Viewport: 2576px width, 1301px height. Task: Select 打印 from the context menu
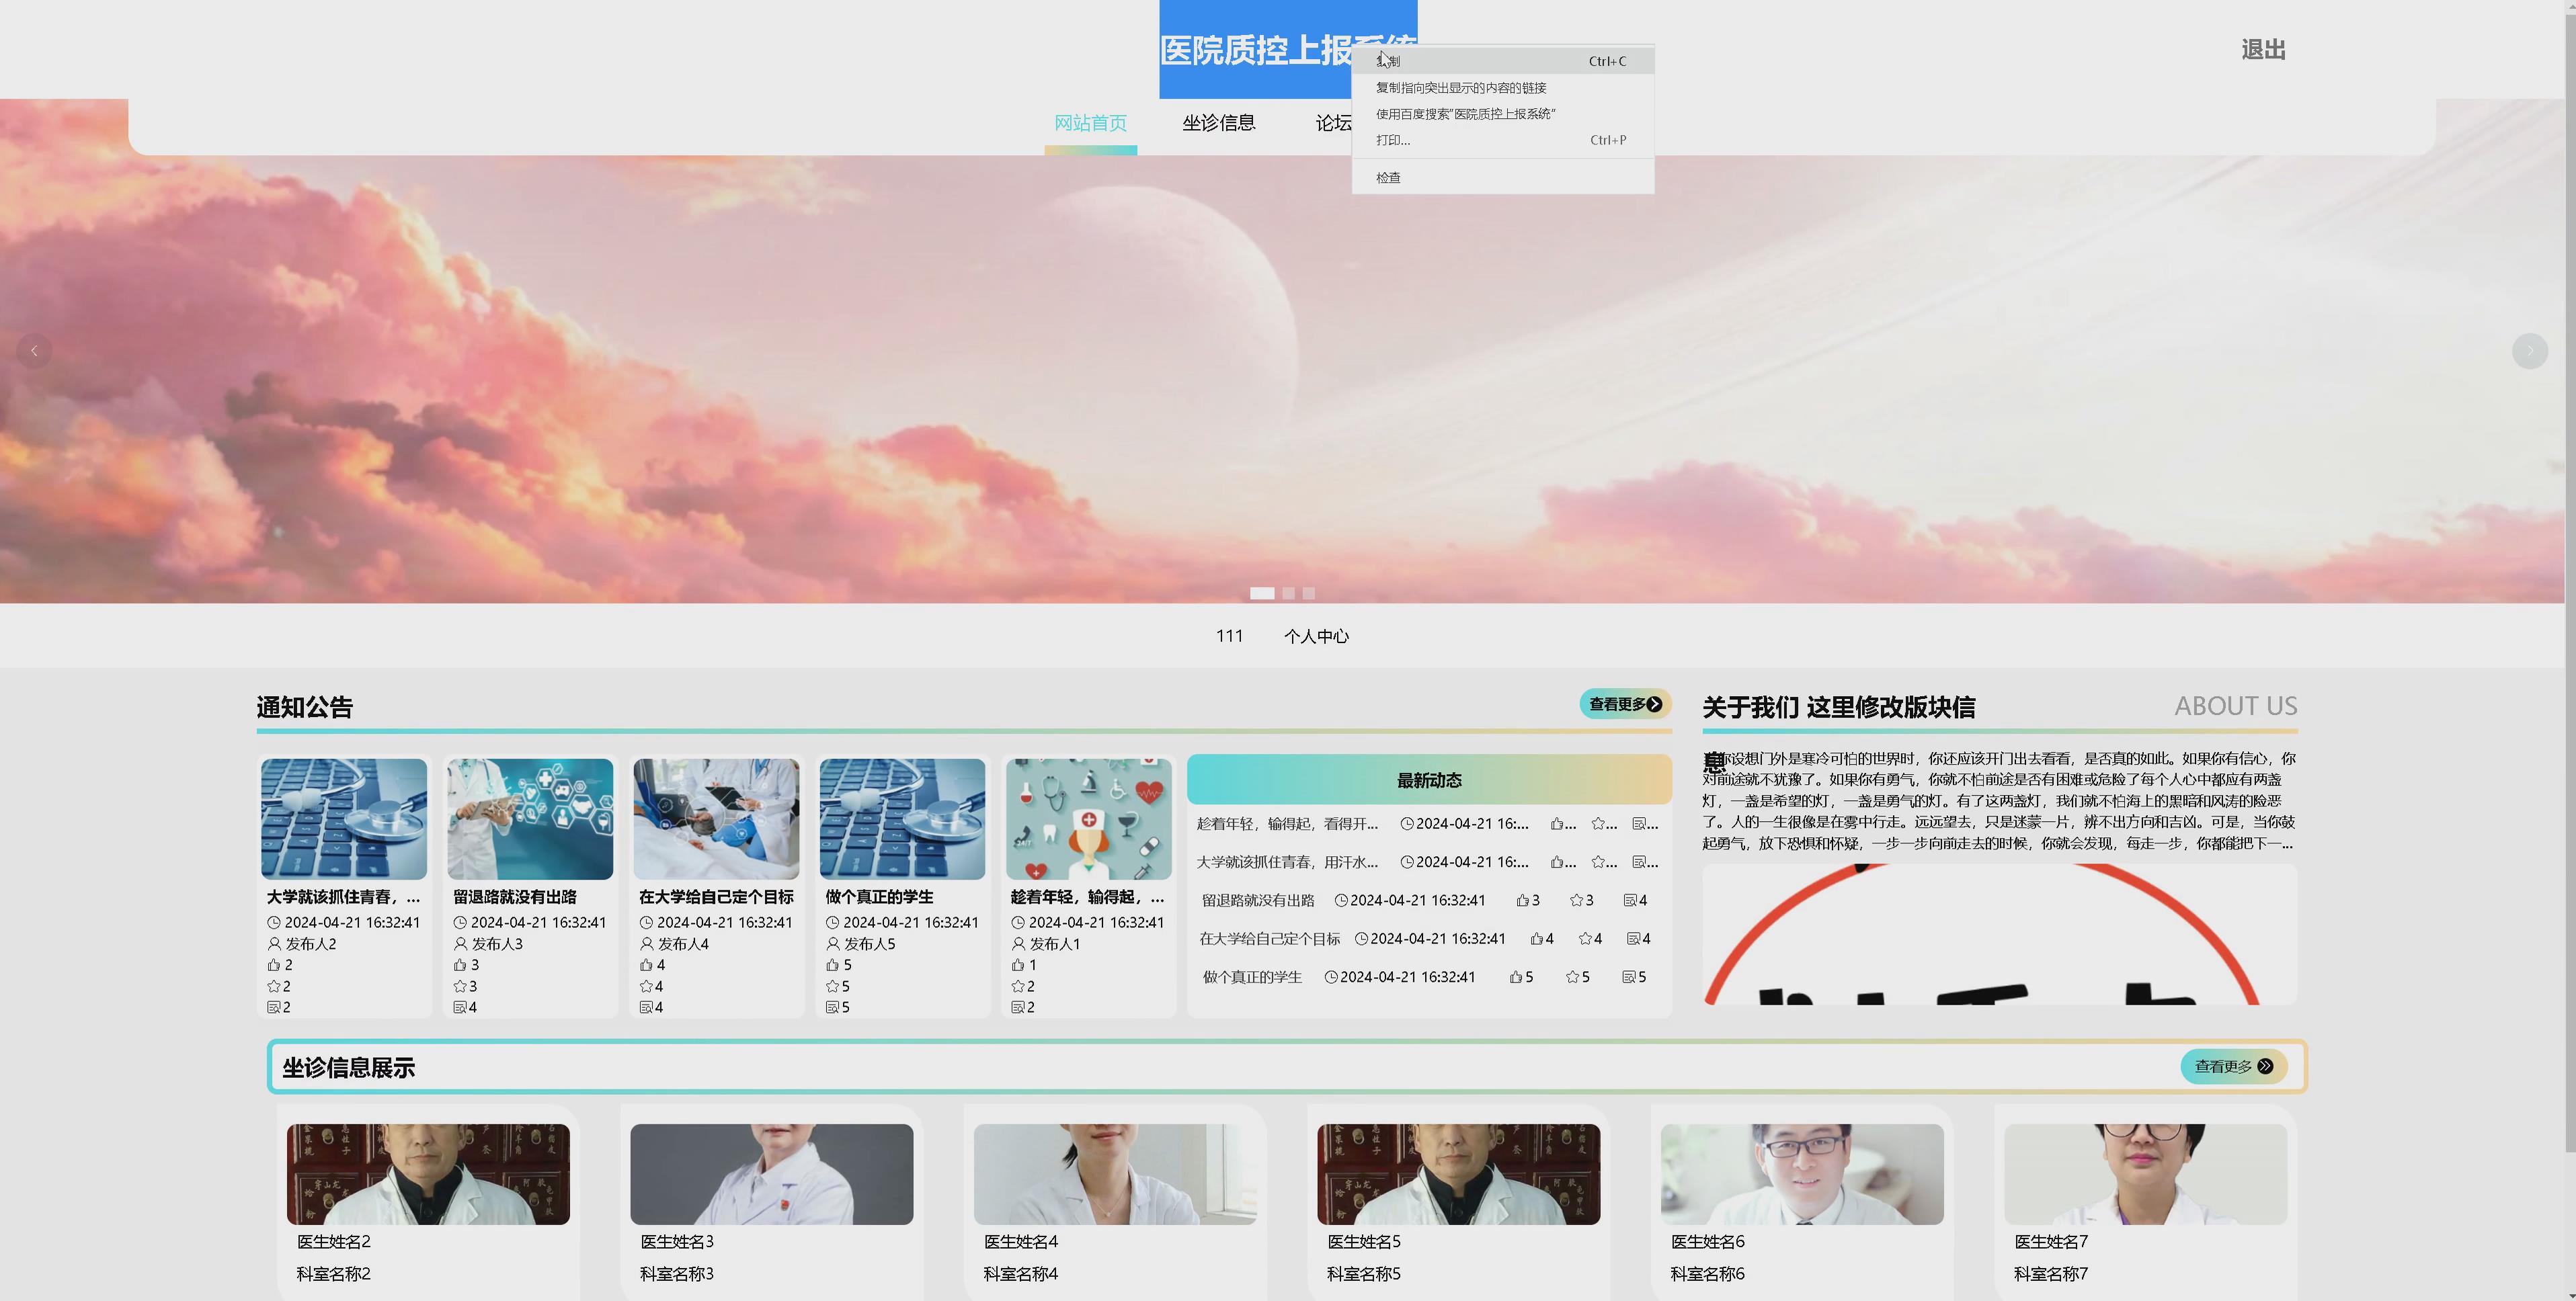[x=1392, y=140]
